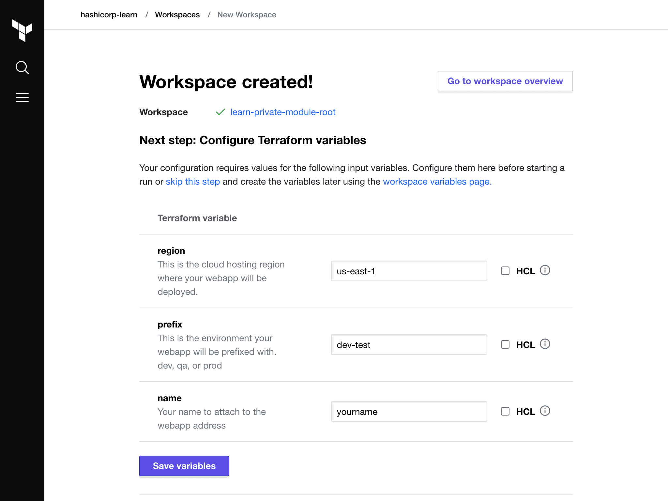Click Go to workspace overview button
Image resolution: width=668 pixels, height=501 pixels.
point(505,81)
